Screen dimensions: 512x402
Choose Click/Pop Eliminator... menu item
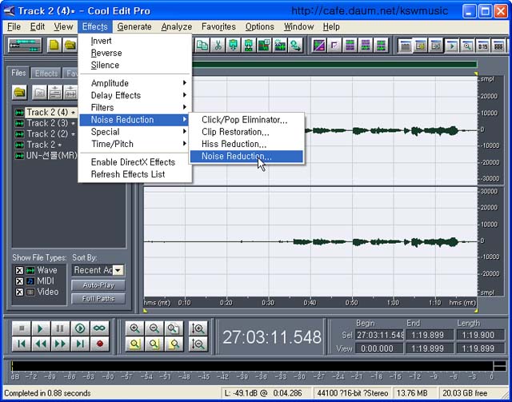246,120
